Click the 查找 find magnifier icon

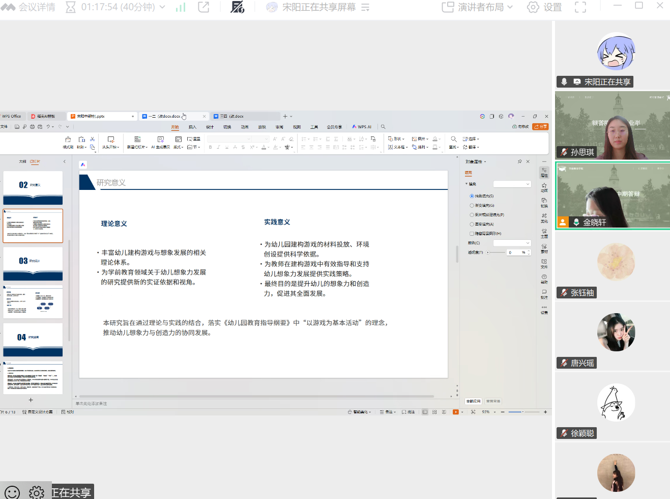point(453,139)
